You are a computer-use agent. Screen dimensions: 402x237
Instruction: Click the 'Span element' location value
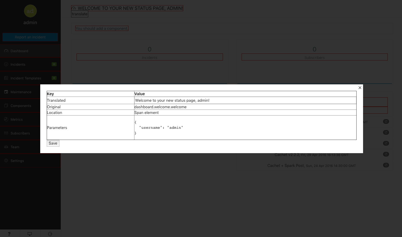click(x=146, y=113)
